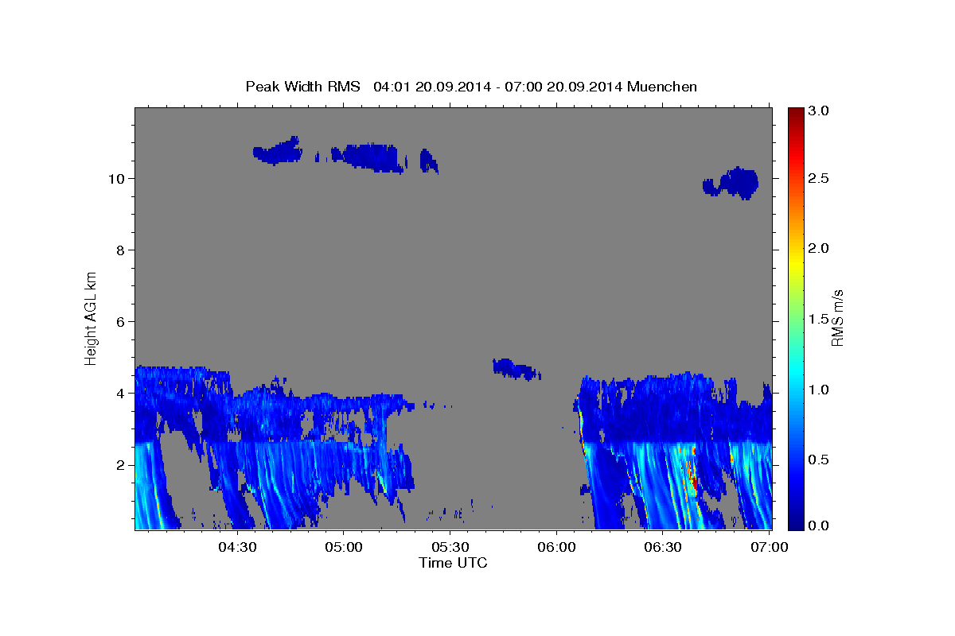Click the '06:00' time axis label

coord(557,547)
